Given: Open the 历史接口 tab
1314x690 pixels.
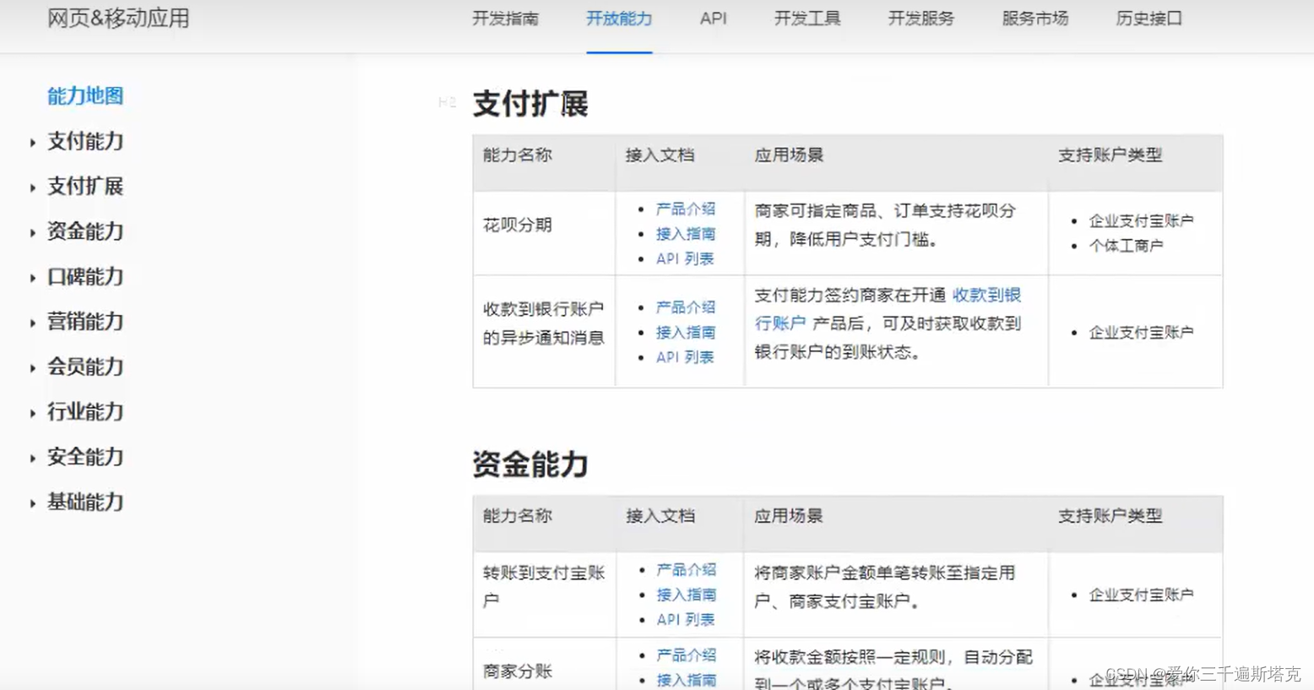Looking at the screenshot, I should 1149,19.
